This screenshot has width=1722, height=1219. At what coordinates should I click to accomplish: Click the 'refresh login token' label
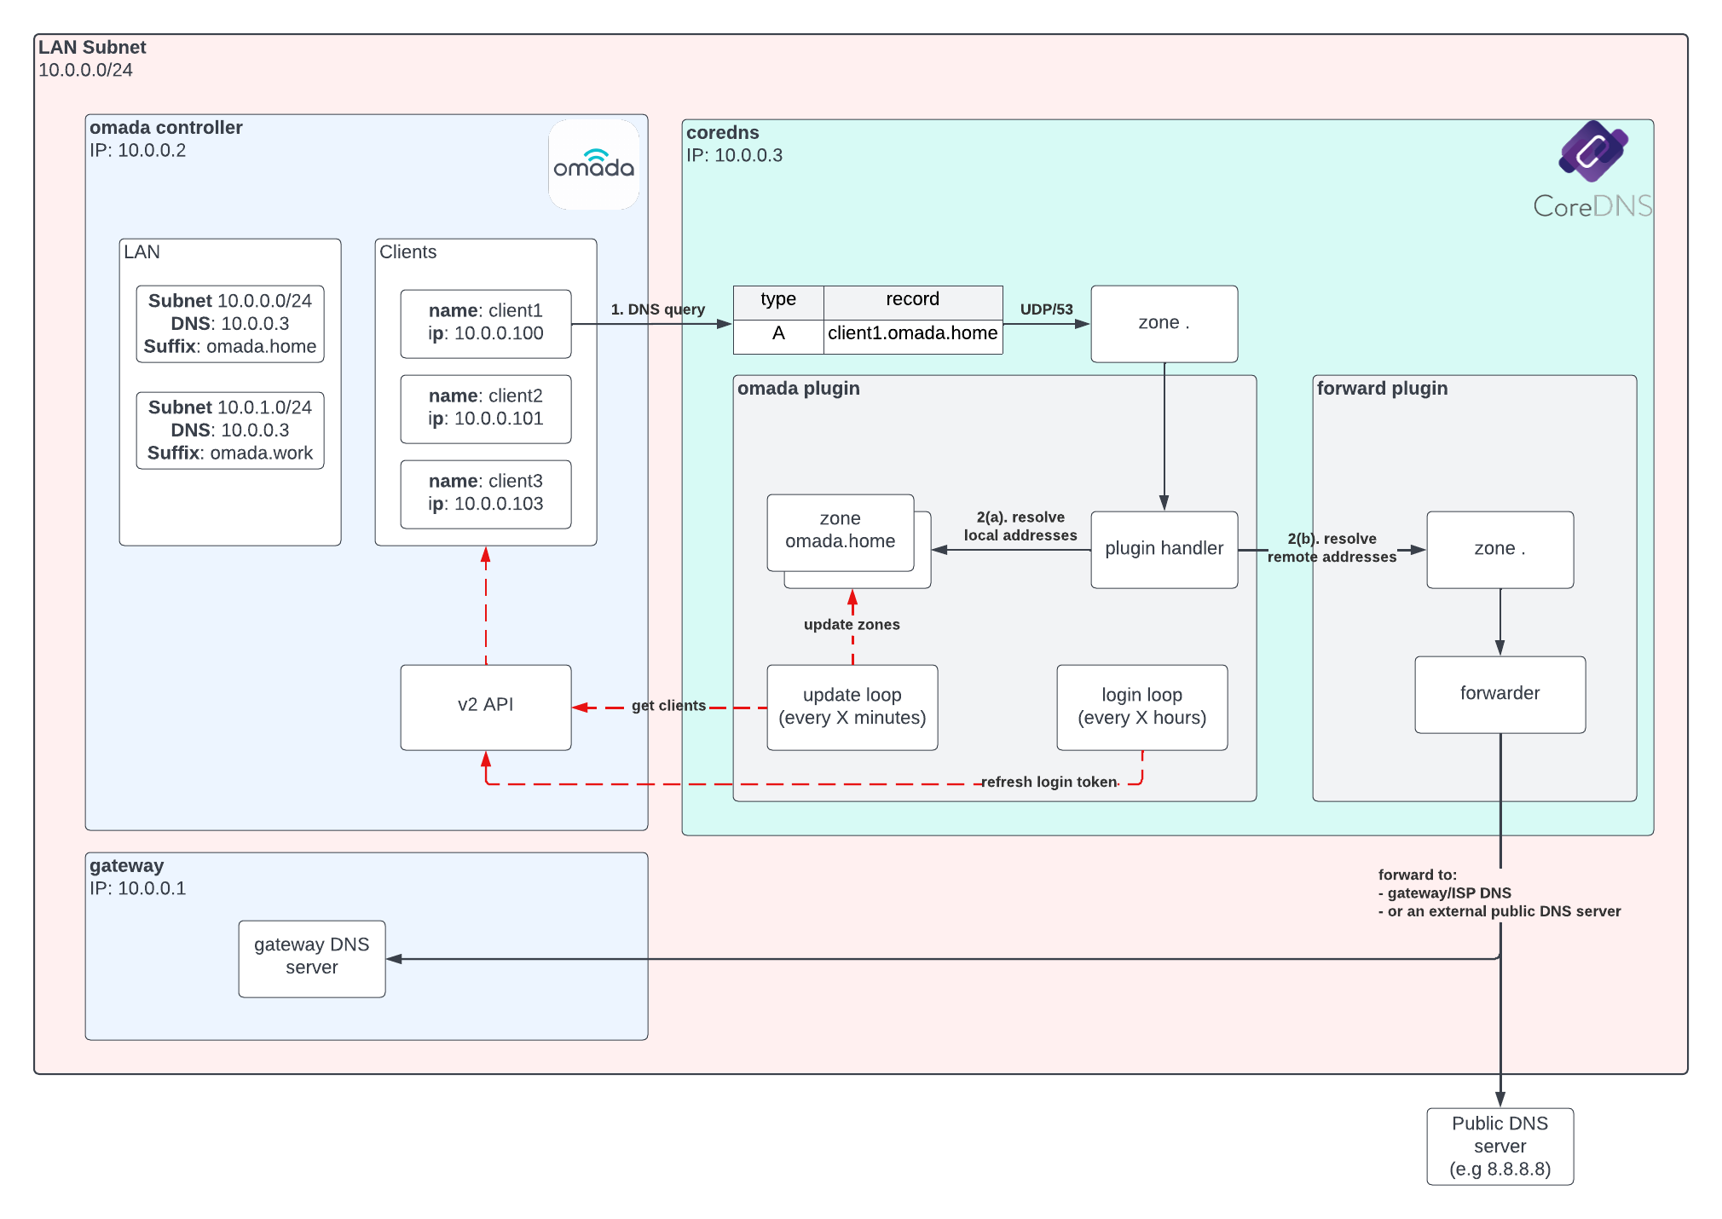click(1049, 782)
